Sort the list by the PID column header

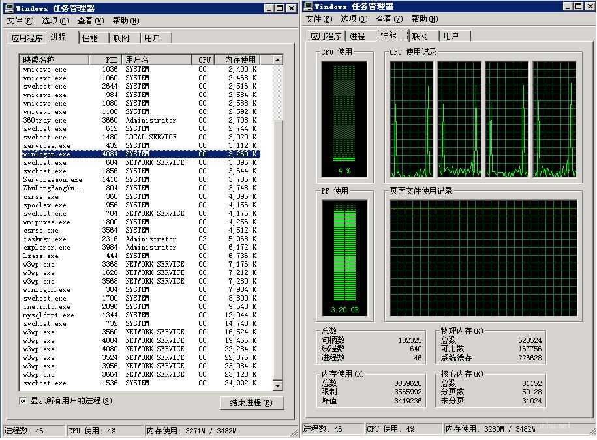[x=112, y=60]
